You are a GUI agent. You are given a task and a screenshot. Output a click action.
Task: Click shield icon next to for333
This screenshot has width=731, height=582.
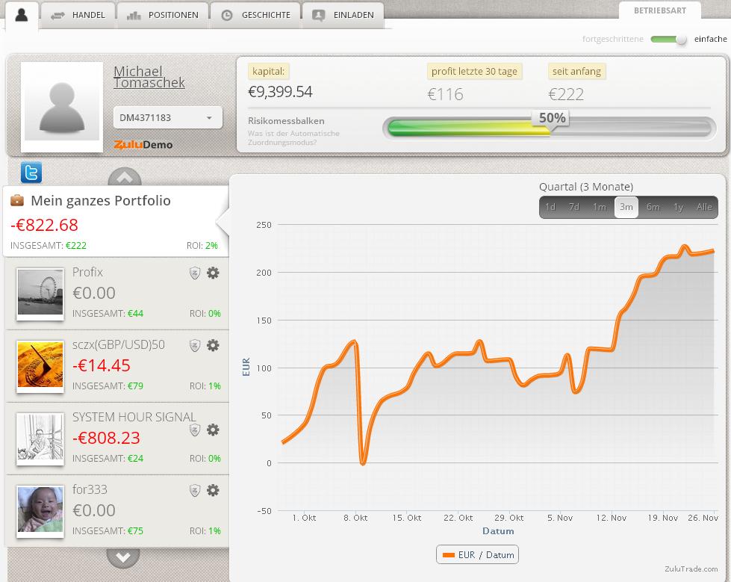pyautogui.click(x=195, y=491)
